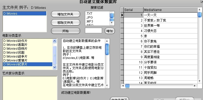
Task: Click the 增加 filter button
Action: pos(110,31)
